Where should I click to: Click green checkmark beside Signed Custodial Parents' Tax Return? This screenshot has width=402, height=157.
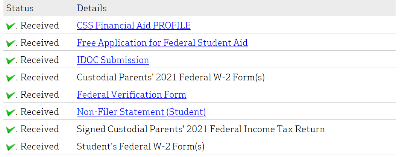(x=11, y=130)
